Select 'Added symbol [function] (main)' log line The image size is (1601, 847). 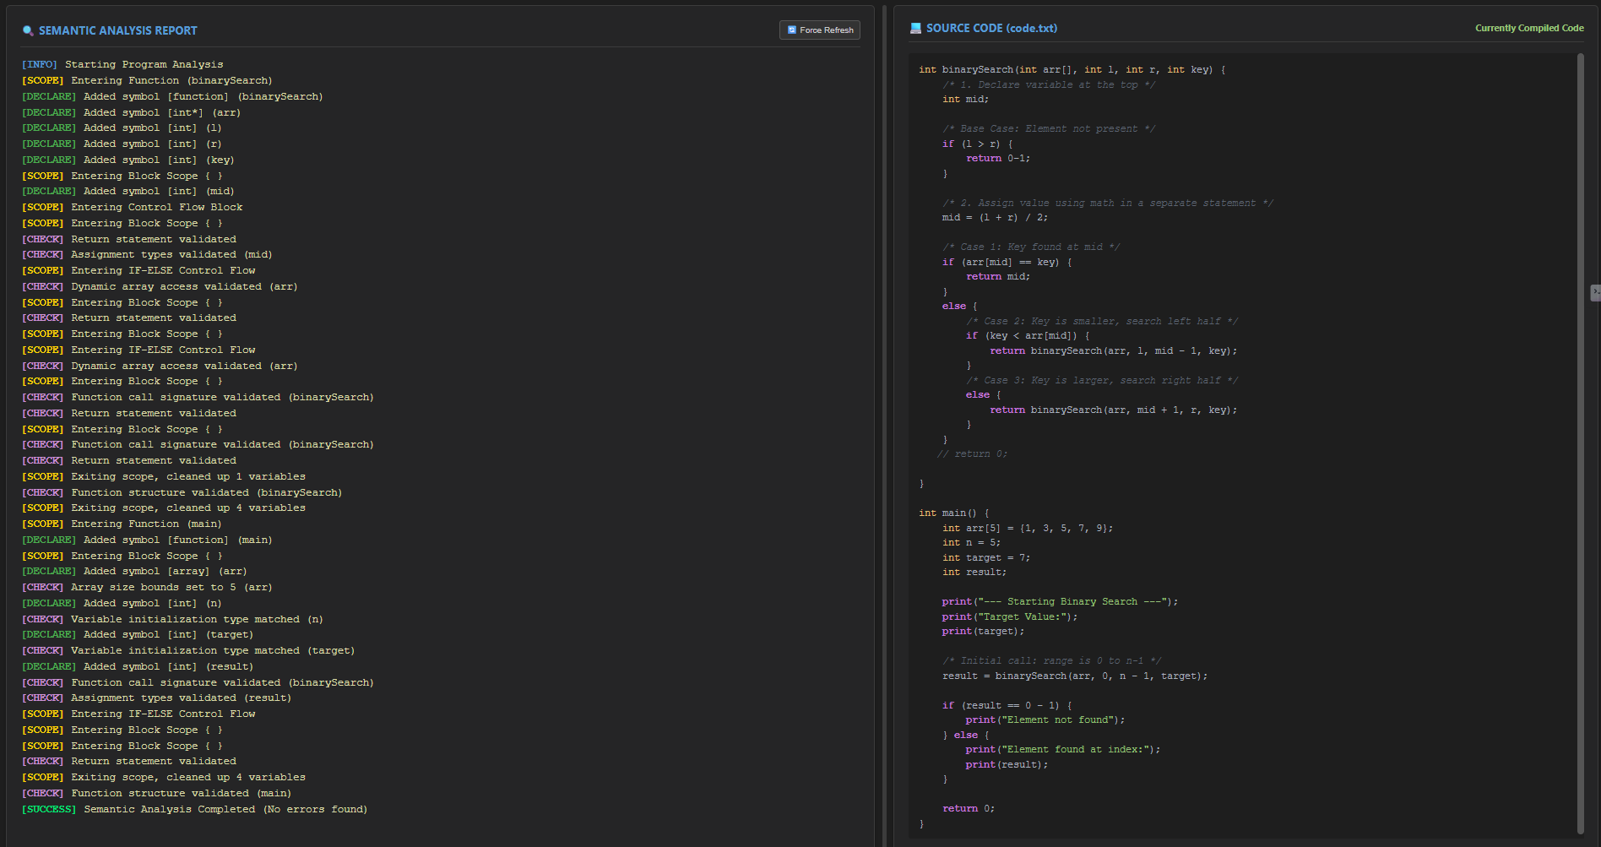click(147, 540)
